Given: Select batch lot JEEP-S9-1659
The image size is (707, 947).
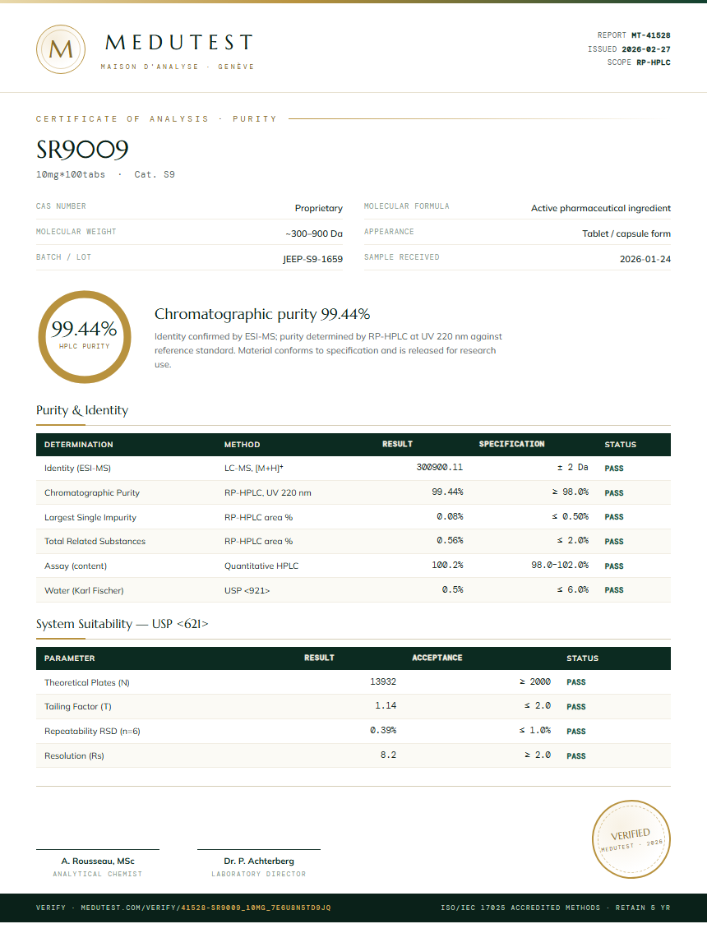Looking at the screenshot, I should pyautogui.click(x=312, y=259).
